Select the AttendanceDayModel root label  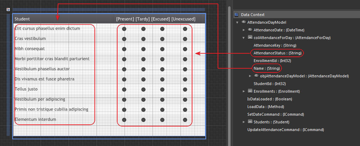267,22
